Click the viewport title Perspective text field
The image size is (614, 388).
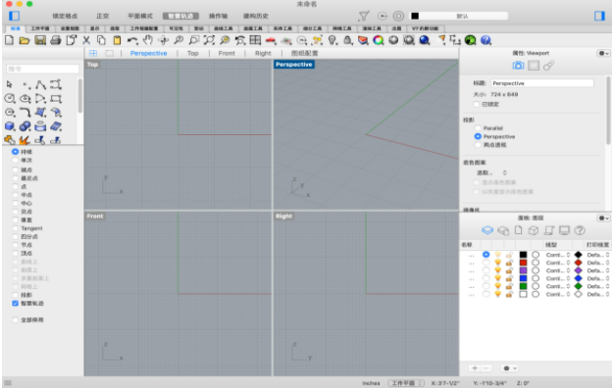(542, 83)
